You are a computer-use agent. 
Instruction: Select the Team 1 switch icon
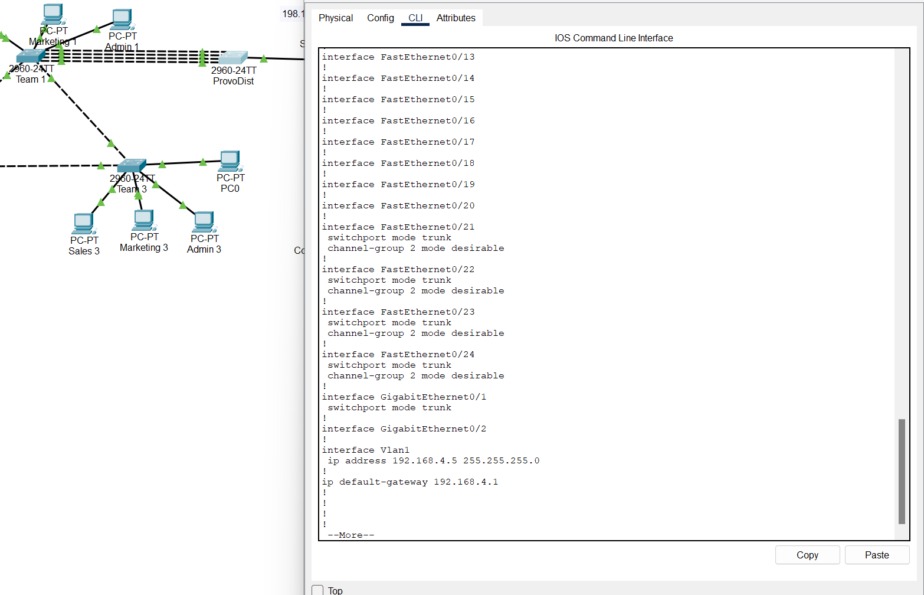click(31, 56)
